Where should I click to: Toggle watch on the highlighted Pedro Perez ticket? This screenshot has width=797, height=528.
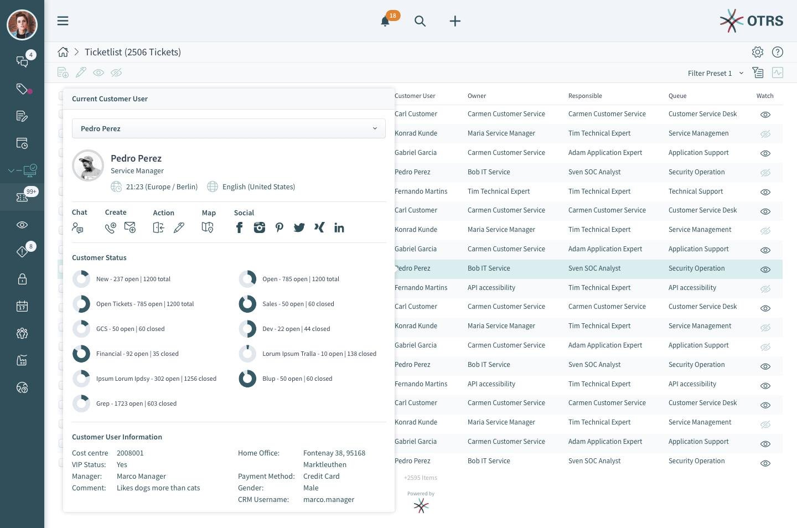click(x=765, y=270)
